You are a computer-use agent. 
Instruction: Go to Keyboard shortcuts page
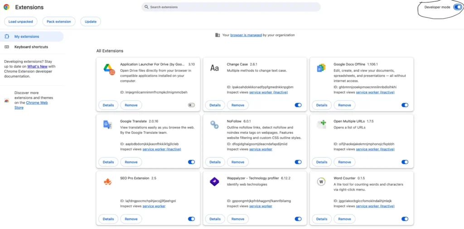pos(32,47)
